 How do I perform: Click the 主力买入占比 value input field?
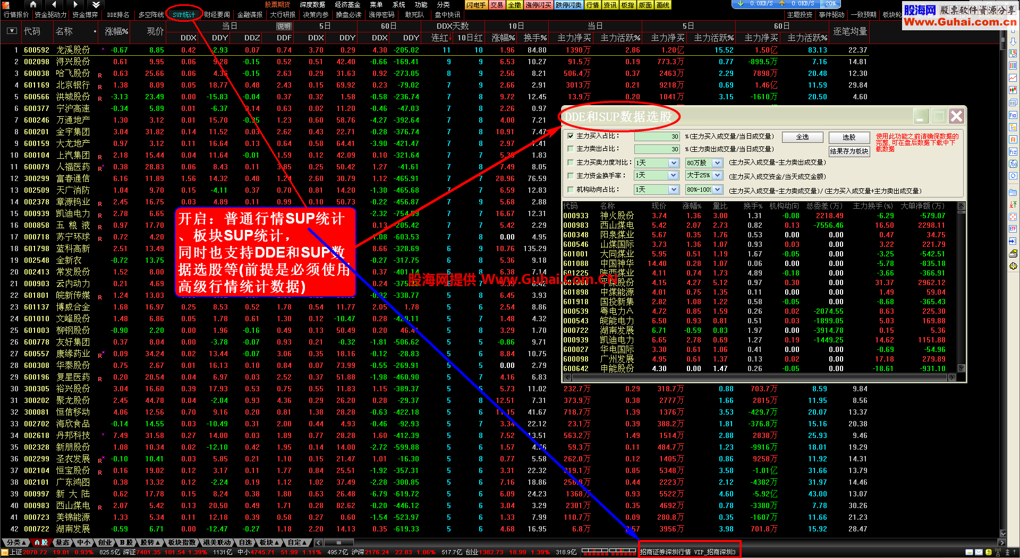click(657, 136)
